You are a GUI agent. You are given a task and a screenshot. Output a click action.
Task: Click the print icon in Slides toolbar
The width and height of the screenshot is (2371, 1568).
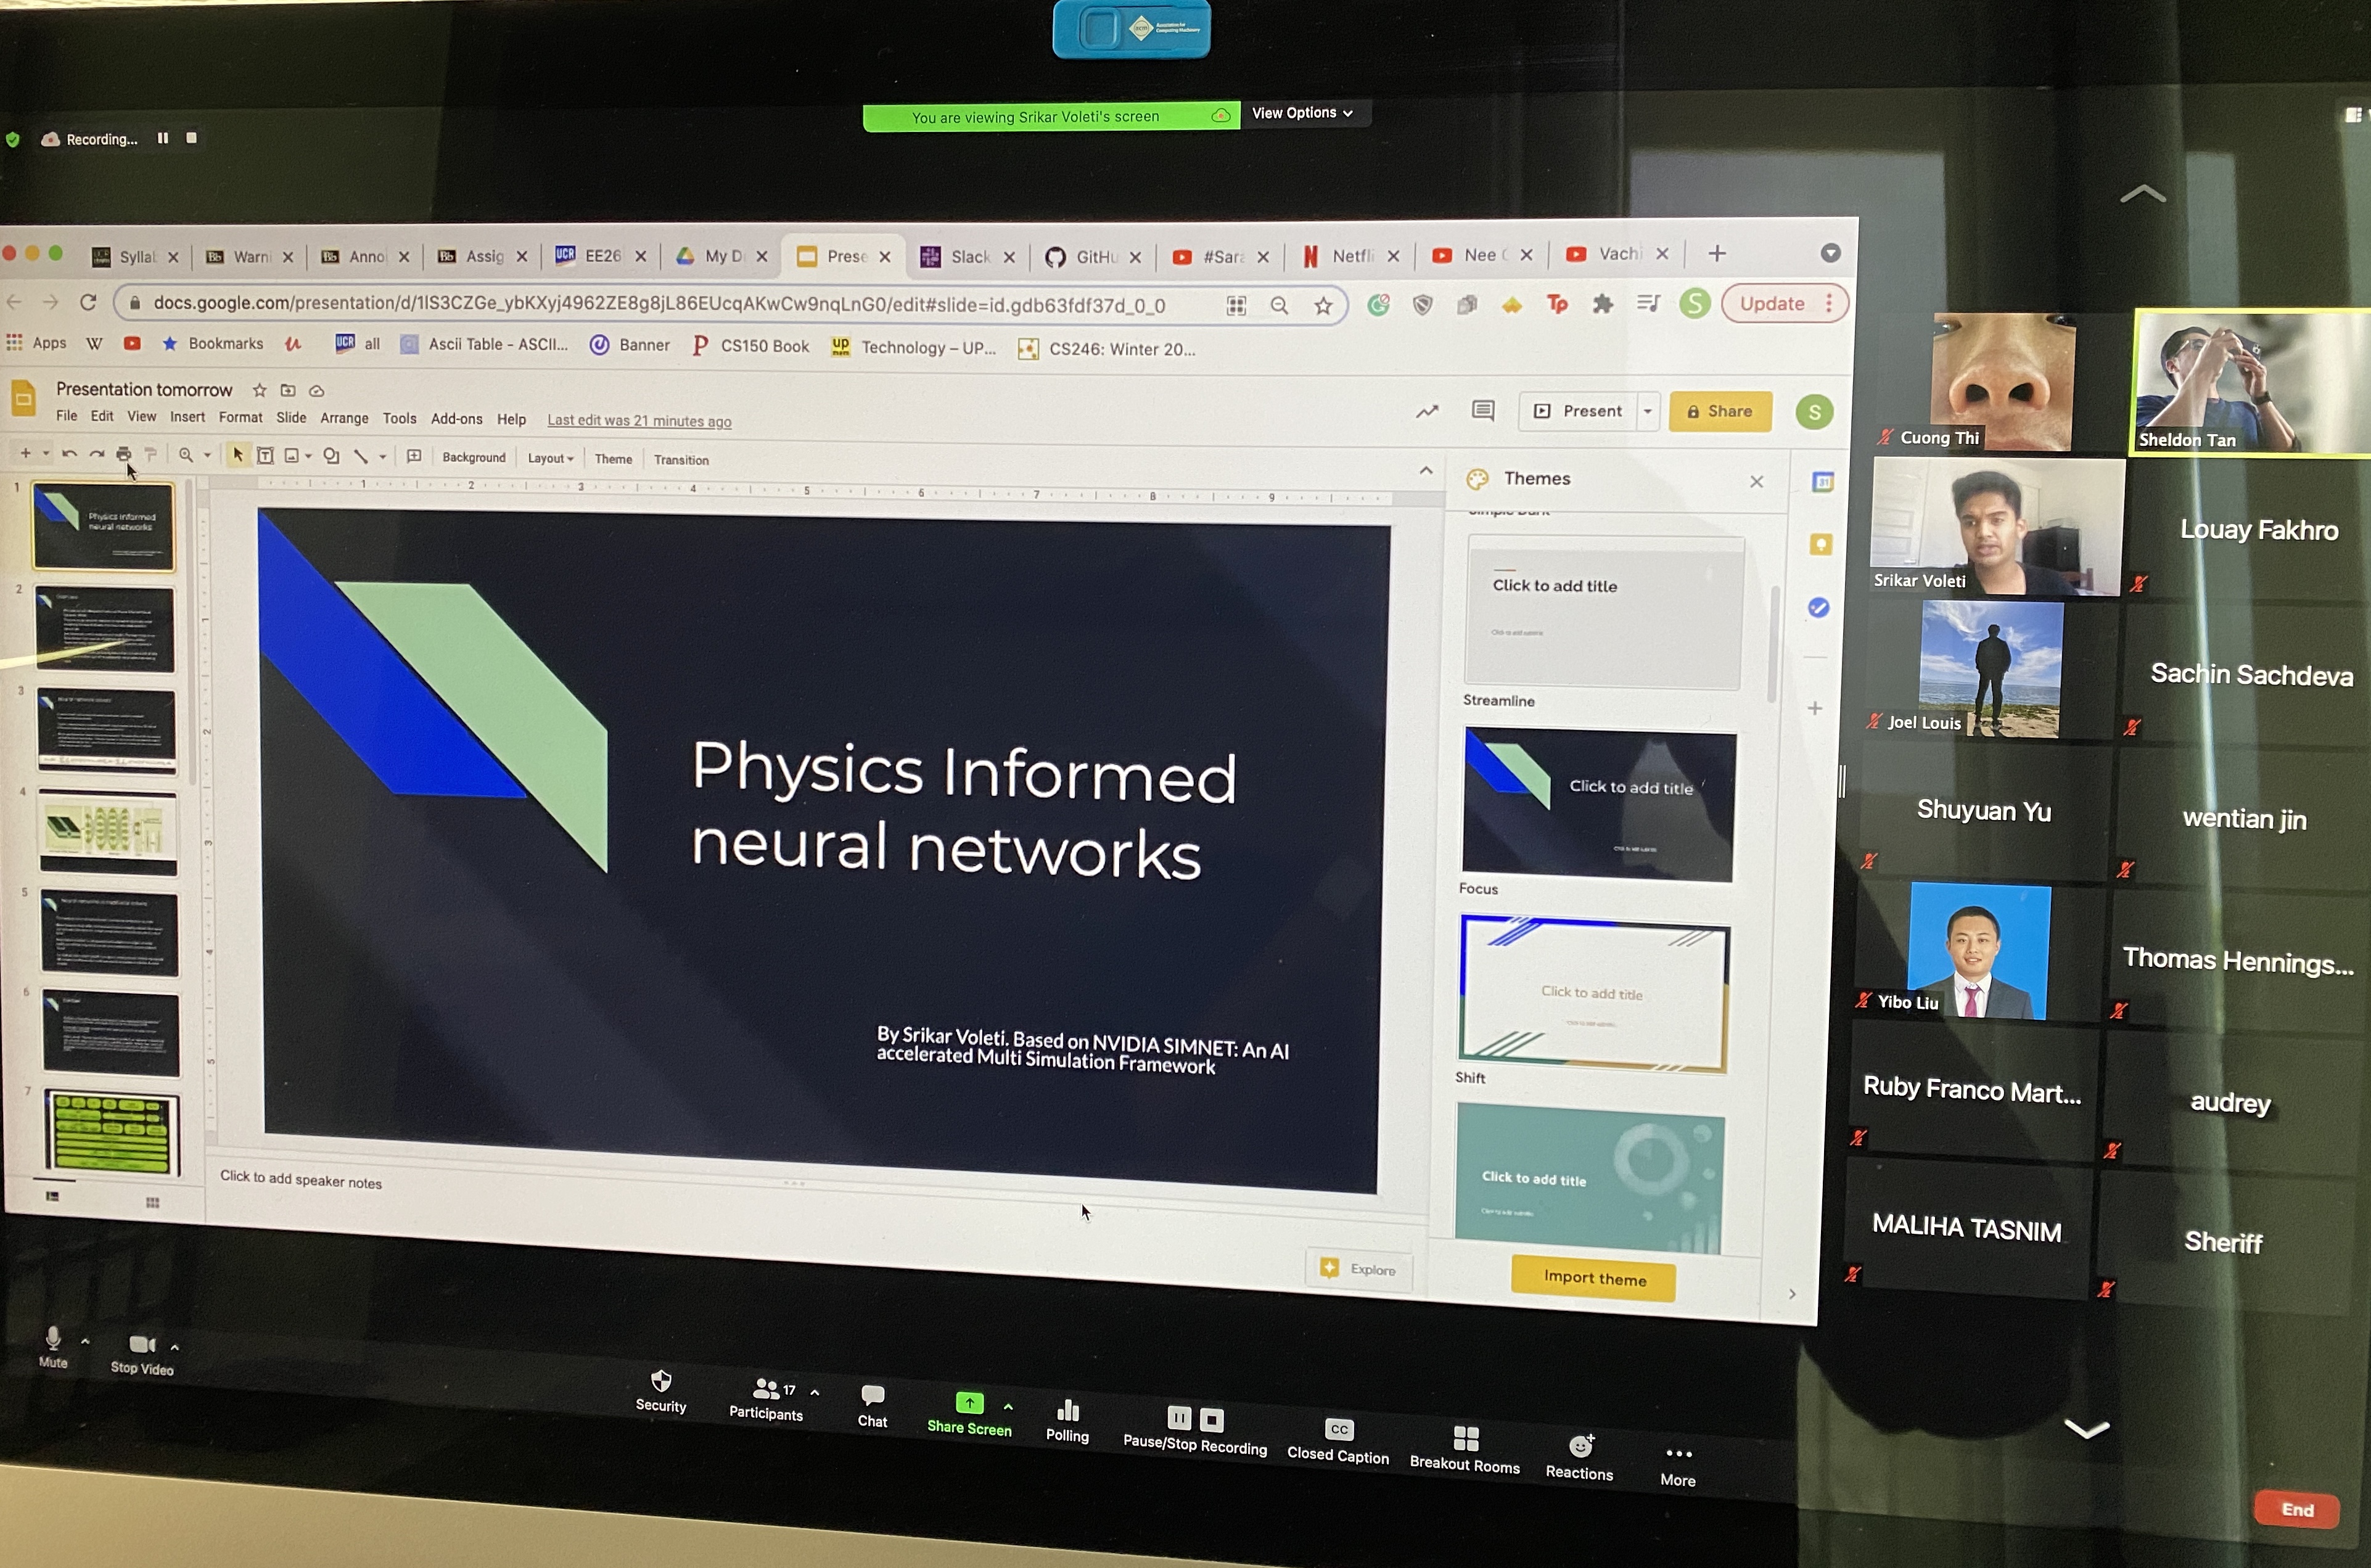tap(124, 454)
